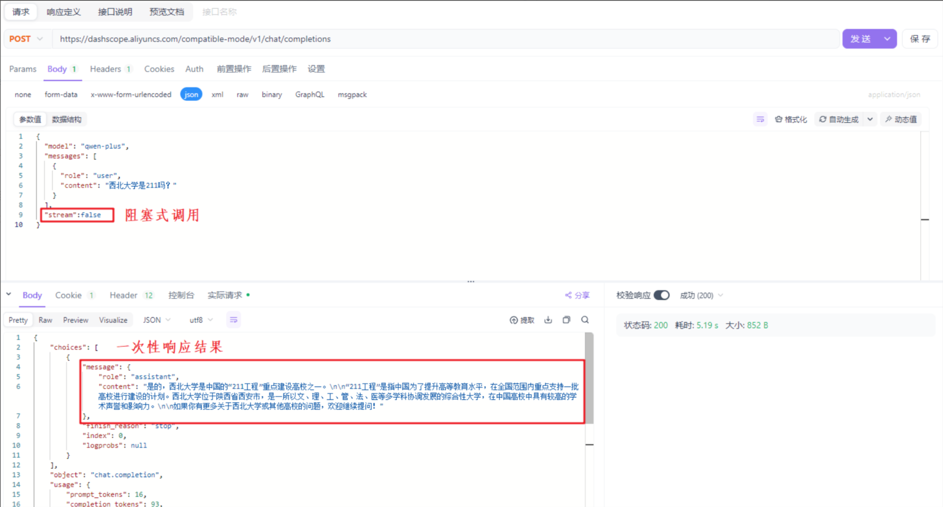
Task: Select Preview response view
Action: (x=76, y=320)
